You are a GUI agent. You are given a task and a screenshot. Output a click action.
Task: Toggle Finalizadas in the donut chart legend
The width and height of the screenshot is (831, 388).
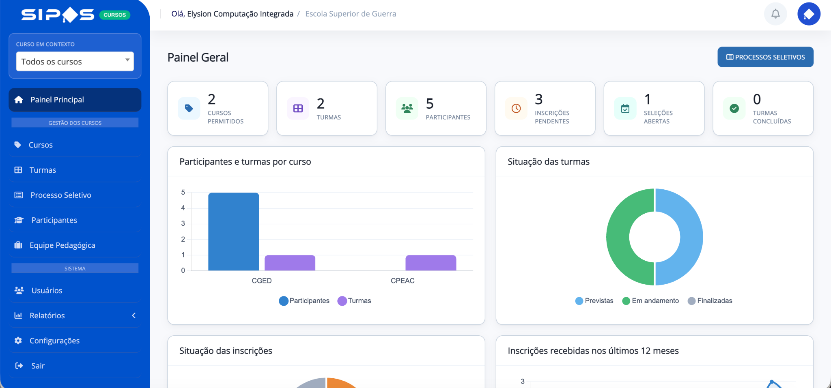tap(710, 301)
